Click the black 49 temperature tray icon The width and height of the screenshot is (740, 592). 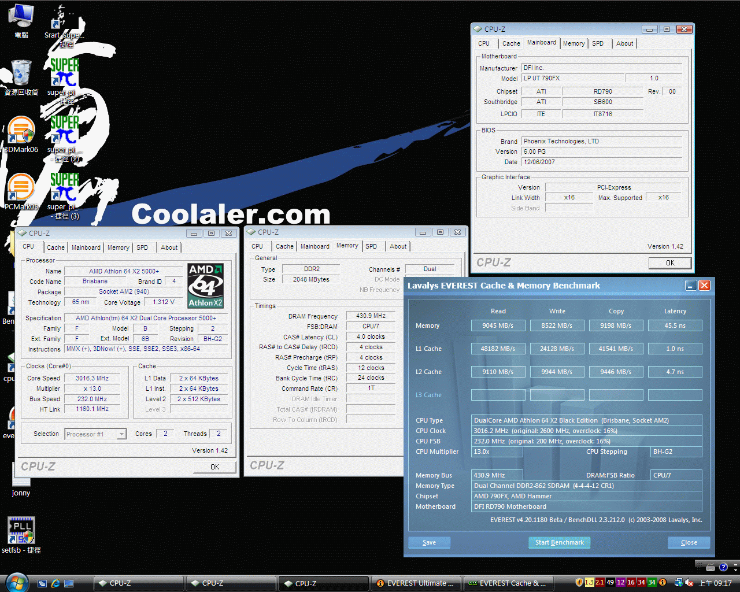(610, 583)
